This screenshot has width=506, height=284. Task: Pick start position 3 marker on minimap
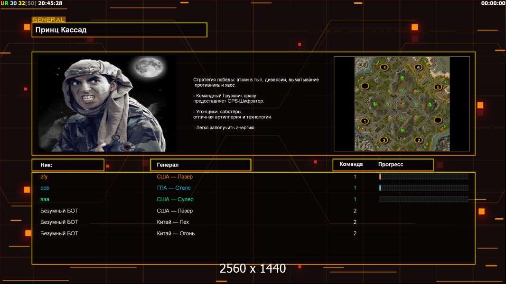tap(384, 140)
